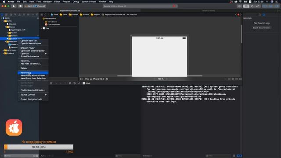Hide the Navigator panel
This screenshot has width=281, height=158.
[265, 6]
